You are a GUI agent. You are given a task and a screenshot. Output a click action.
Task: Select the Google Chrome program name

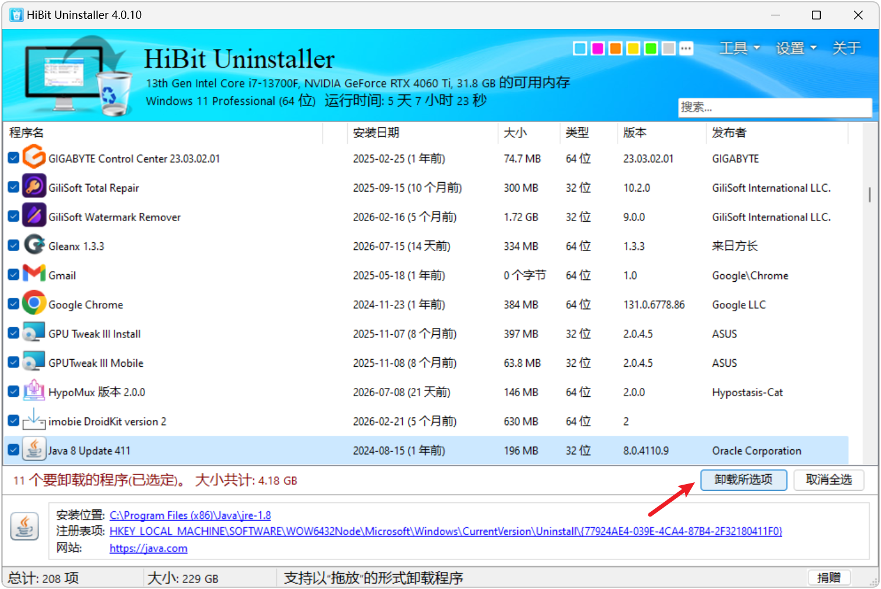point(86,305)
